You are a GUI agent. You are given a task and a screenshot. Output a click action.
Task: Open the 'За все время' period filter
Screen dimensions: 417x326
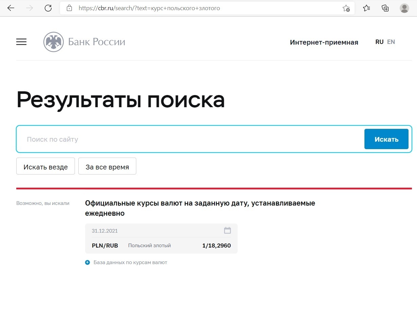click(x=107, y=166)
